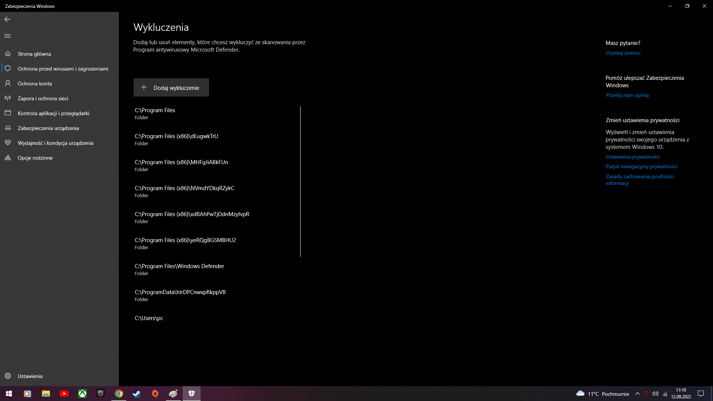Click the Wydajność i kondycja heart icon
The height and width of the screenshot is (401, 713).
[x=8, y=143]
